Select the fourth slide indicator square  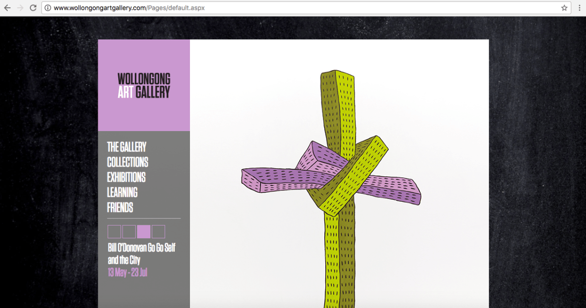pyautogui.click(x=158, y=231)
